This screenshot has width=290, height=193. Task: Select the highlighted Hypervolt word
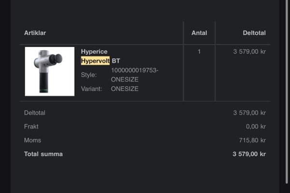pyautogui.click(x=95, y=61)
